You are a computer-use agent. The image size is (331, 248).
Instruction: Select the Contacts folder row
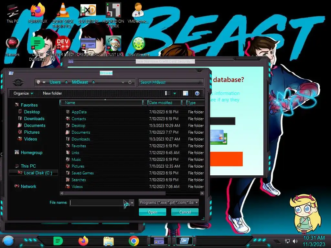coord(132,119)
